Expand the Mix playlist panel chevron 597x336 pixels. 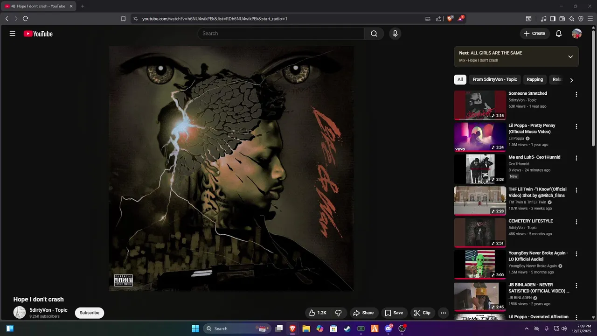pos(570,56)
